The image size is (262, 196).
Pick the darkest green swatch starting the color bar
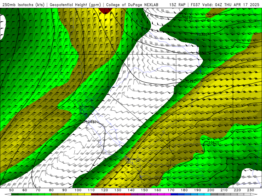pyautogui.click(x=15, y=194)
